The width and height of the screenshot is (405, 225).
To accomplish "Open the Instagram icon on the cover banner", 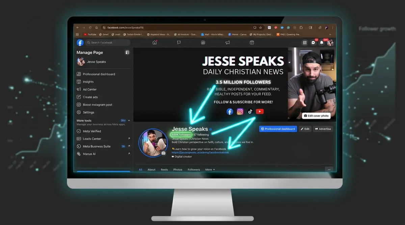I will [240, 112].
